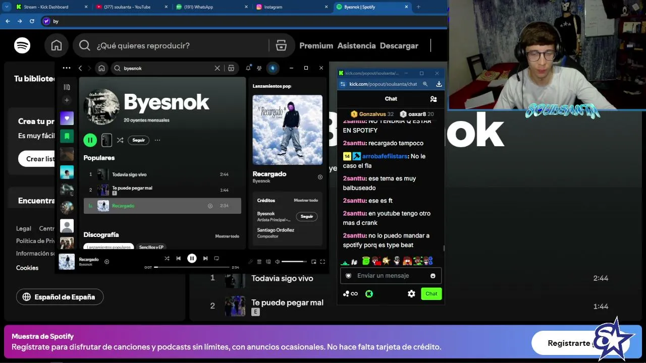This screenshot has height=363, width=646.
Task: Open the chat users list icon
Action: 433,99
